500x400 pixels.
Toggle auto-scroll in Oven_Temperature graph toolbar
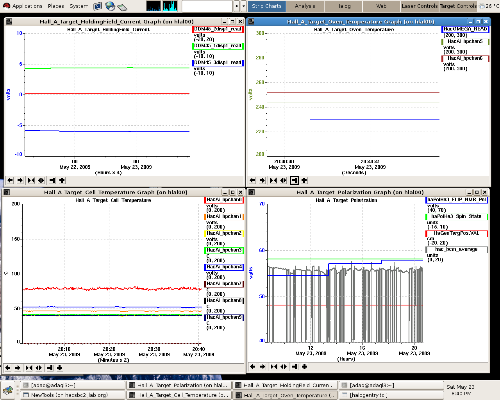coord(294,180)
